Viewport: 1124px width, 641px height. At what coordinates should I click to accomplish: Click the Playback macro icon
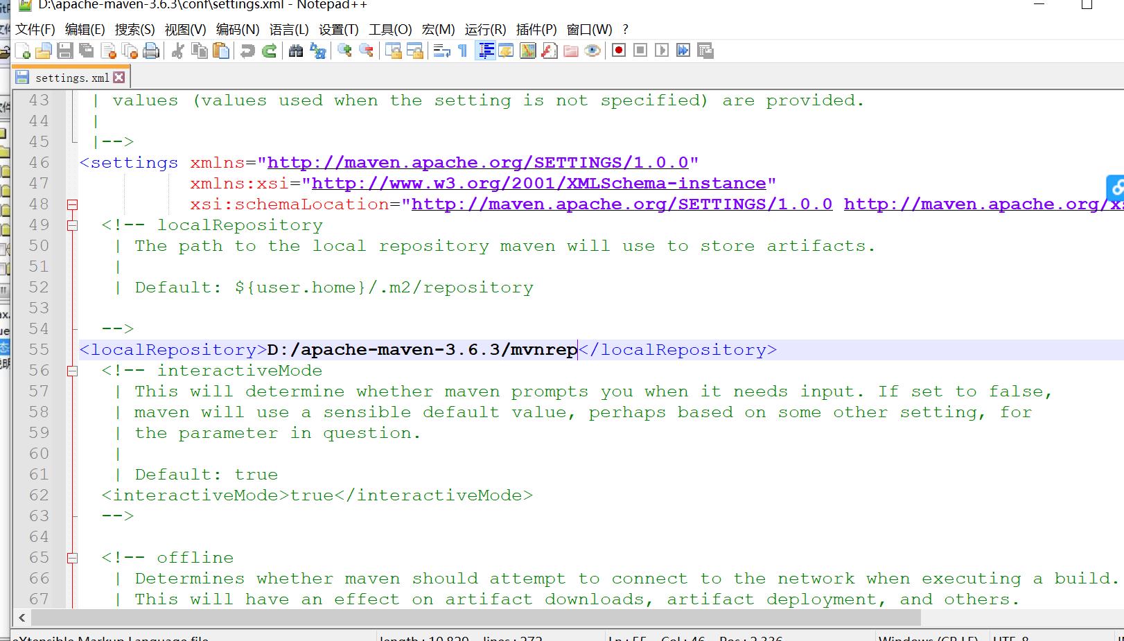tap(662, 51)
